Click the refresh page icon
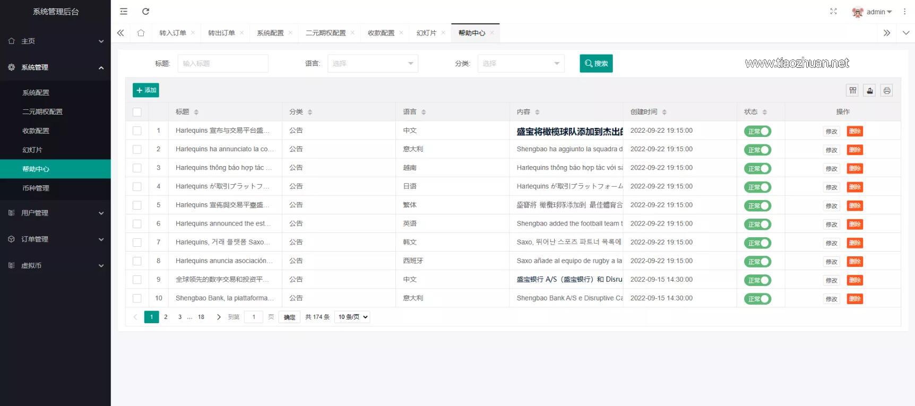This screenshot has height=406, width=915. (x=146, y=11)
